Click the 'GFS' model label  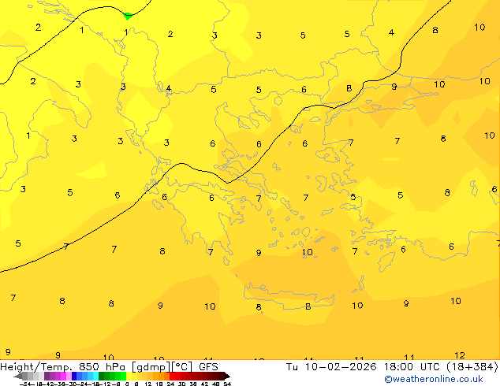point(208,367)
